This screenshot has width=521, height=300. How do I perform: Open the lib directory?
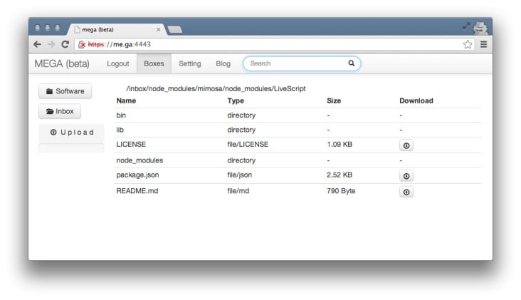click(120, 130)
